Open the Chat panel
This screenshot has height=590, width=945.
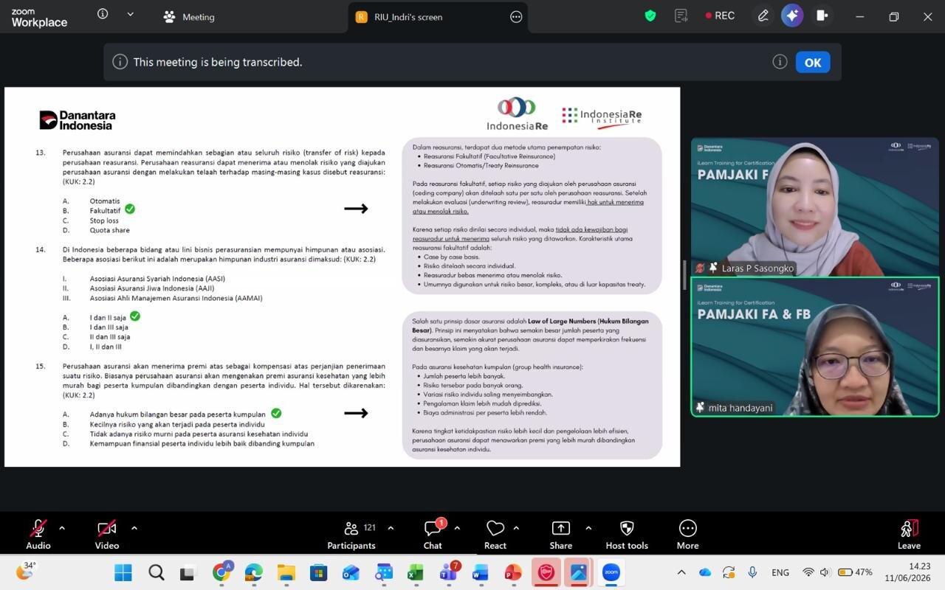click(x=433, y=535)
